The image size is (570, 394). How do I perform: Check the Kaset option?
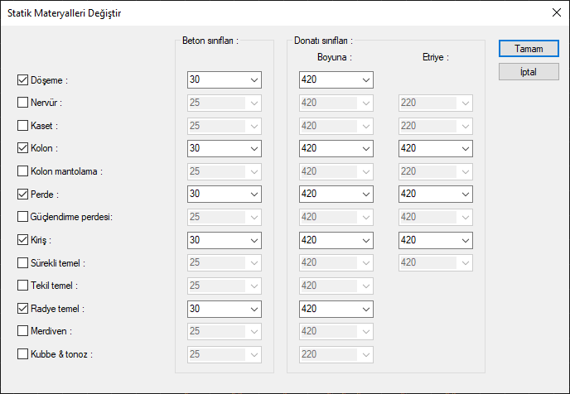(x=23, y=126)
